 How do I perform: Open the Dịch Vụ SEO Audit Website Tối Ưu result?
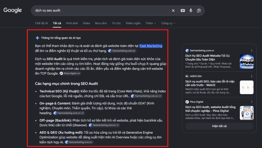pyautogui.click(x=208, y=58)
